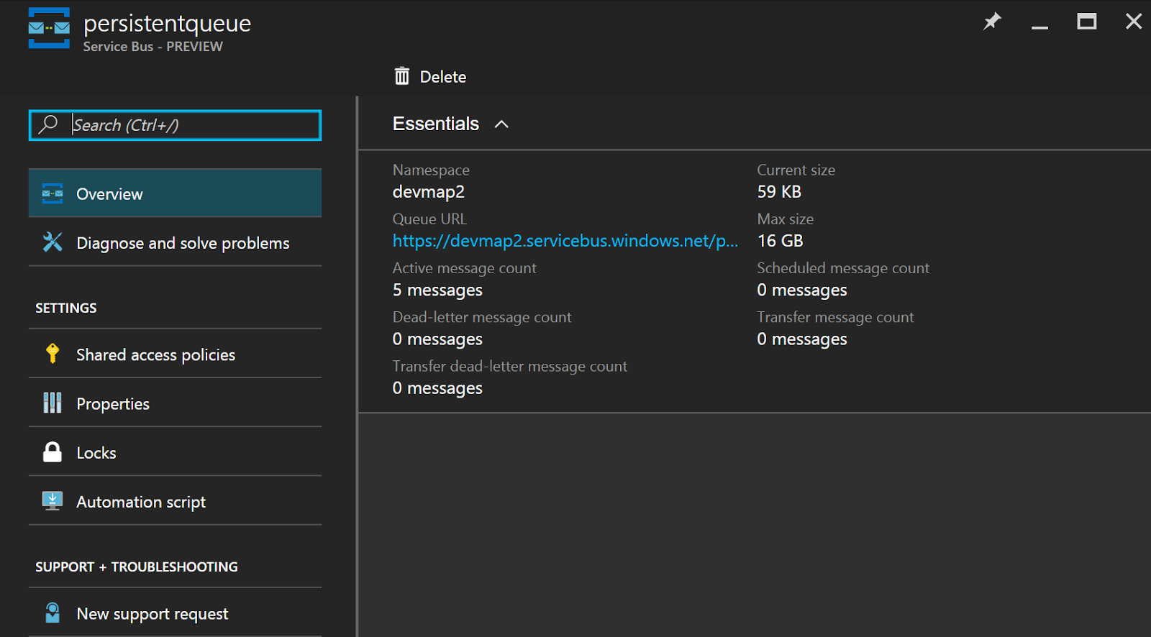Maximize the persistentqueue blade
The width and height of the screenshot is (1151, 637).
(1086, 22)
